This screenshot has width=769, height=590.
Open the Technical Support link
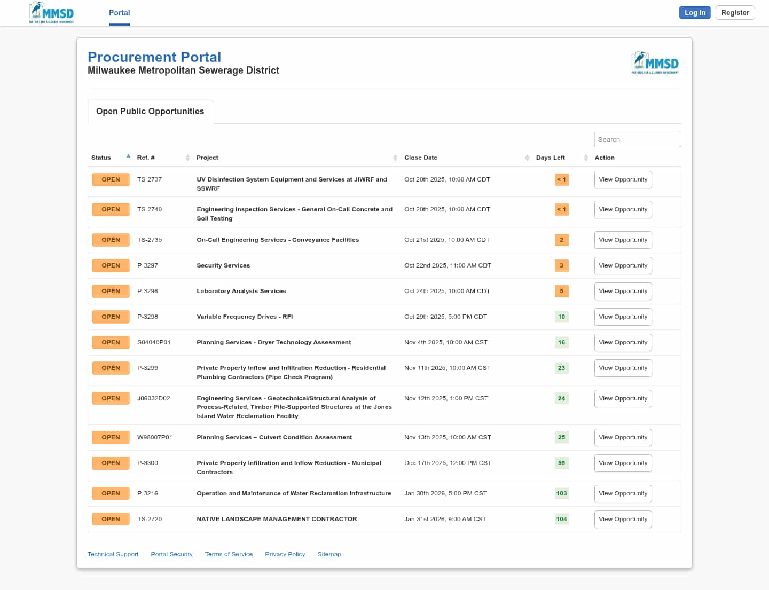coord(113,554)
